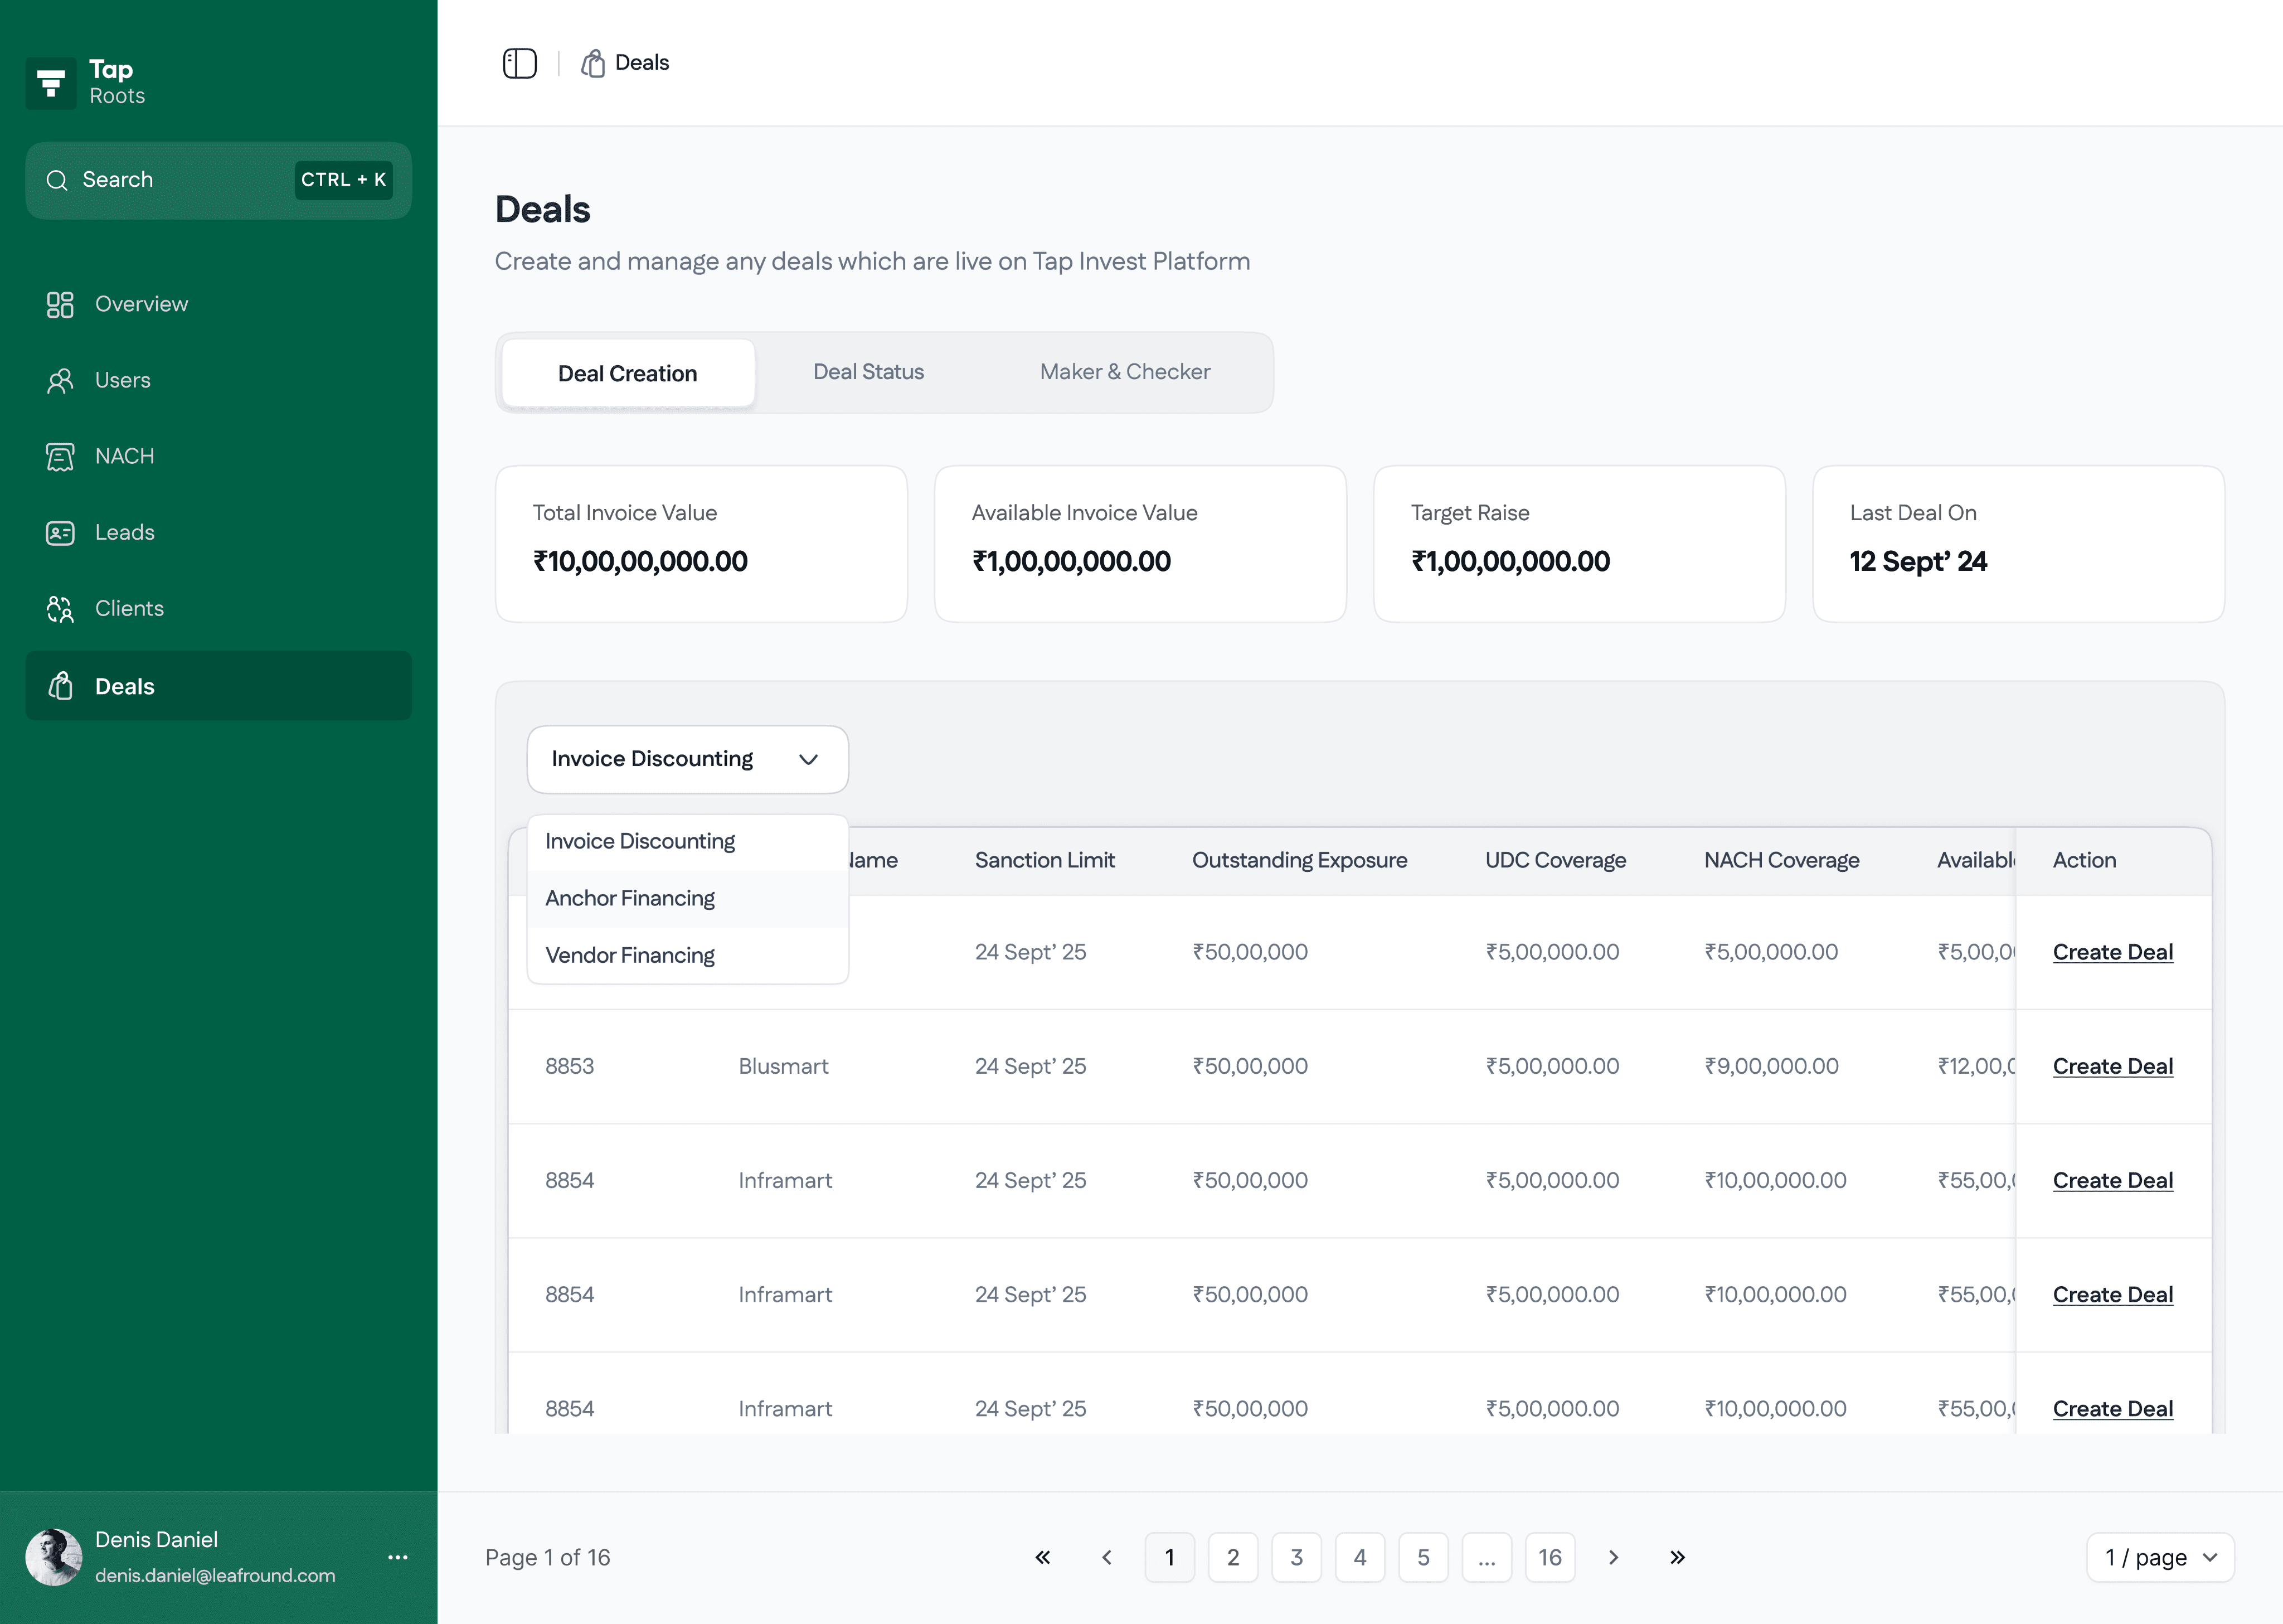Click Denis Daniel profile avatar

point(53,1557)
